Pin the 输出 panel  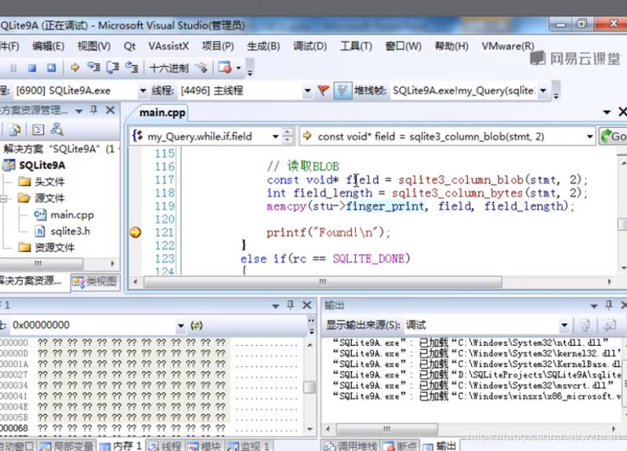click(609, 305)
